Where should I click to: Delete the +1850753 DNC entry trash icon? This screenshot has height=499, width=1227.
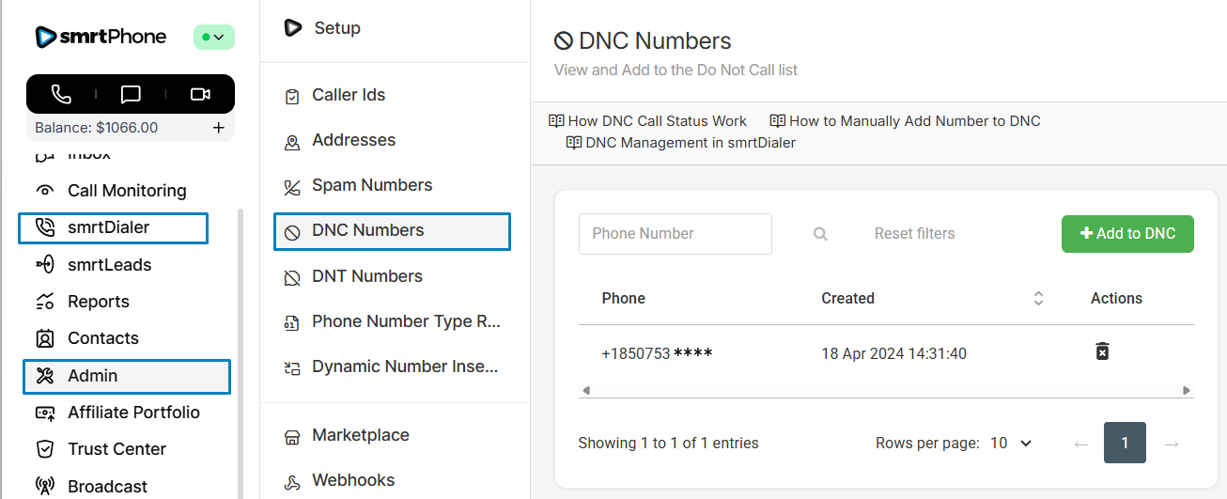1102,351
